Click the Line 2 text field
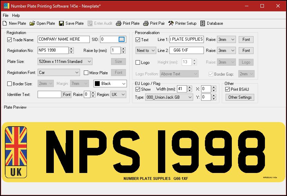Screen dimensions: 287x196 pos(187,50)
